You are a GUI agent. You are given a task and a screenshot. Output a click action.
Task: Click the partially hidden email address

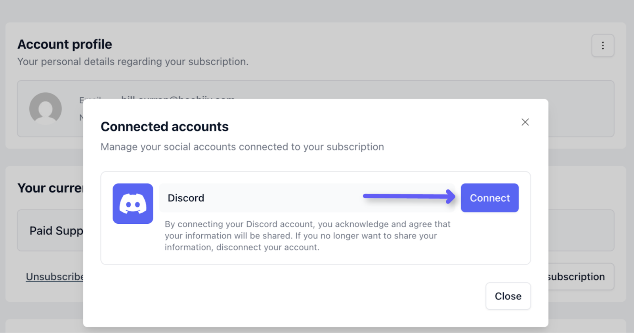pyautogui.click(x=178, y=97)
